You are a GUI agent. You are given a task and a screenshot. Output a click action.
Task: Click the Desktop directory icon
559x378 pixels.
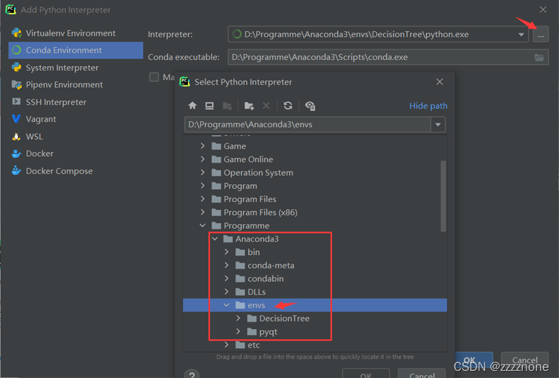[211, 105]
